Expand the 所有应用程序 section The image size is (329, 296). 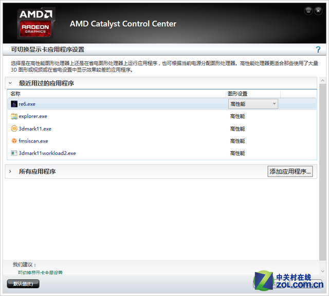pos(10,171)
